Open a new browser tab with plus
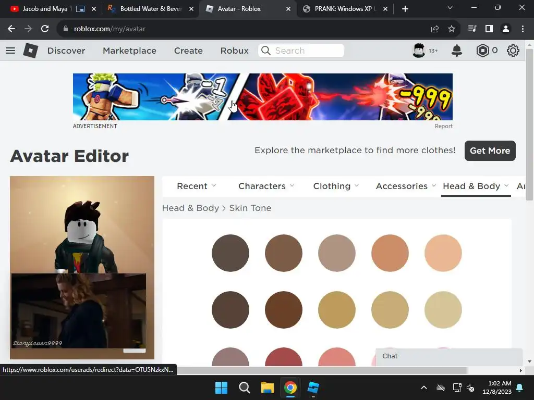 click(405, 9)
